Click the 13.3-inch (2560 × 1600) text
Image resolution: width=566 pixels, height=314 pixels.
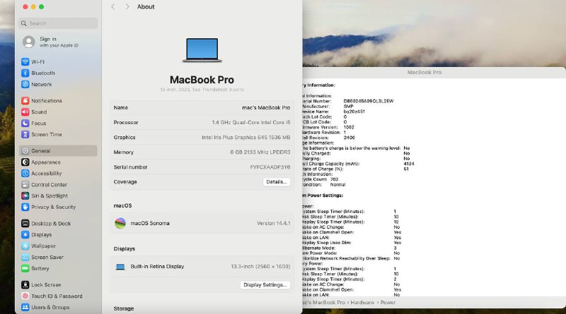click(260, 267)
